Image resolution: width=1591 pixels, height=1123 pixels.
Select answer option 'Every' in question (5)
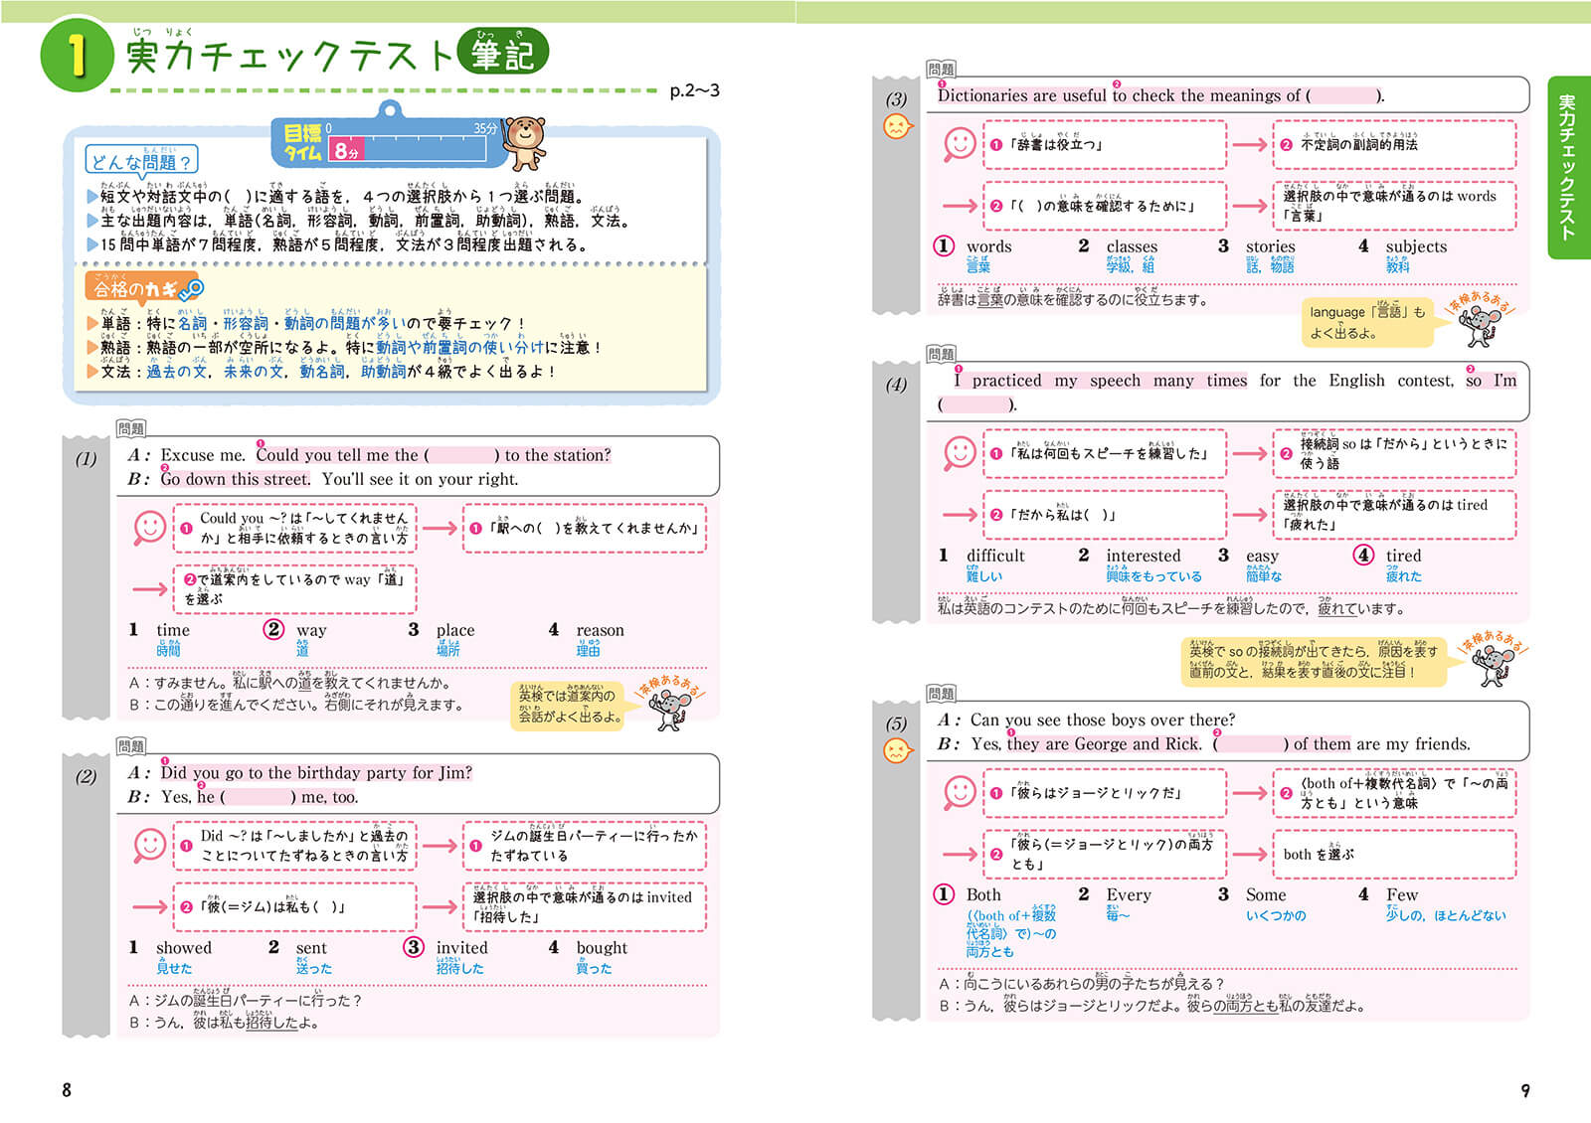1129,894
